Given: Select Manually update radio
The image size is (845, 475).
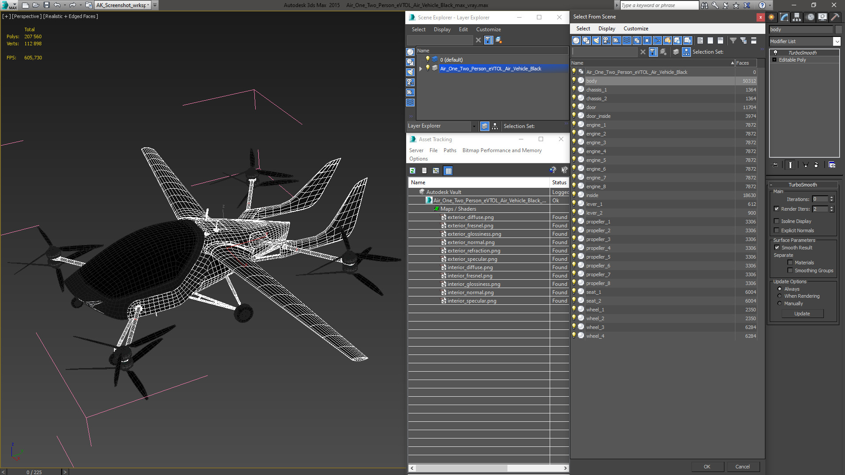Looking at the screenshot, I should [x=779, y=303].
